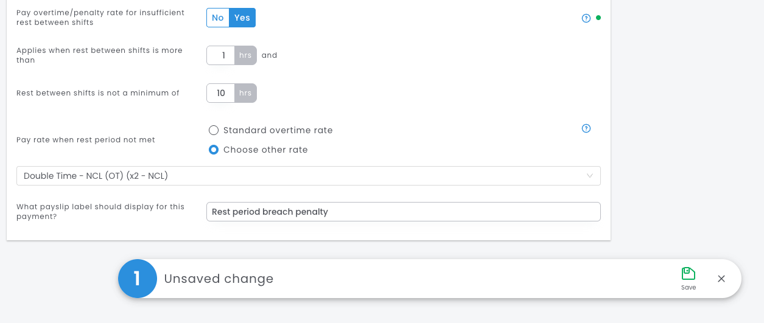This screenshot has height=323, width=764.
Task: Click the blue unsaved changes count badge
Action: click(x=138, y=279)
